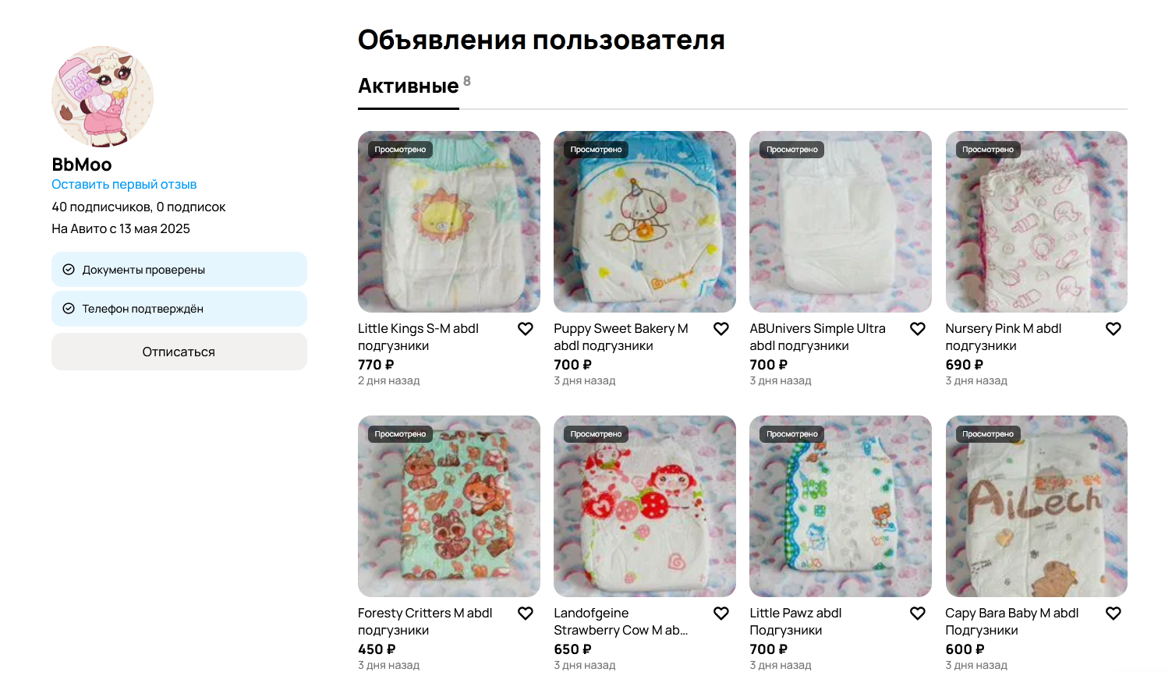This screenshot has width=1172, height=686.
Task: Favorite the Puppy Sweet Bakery M heart
Action: 721,329
